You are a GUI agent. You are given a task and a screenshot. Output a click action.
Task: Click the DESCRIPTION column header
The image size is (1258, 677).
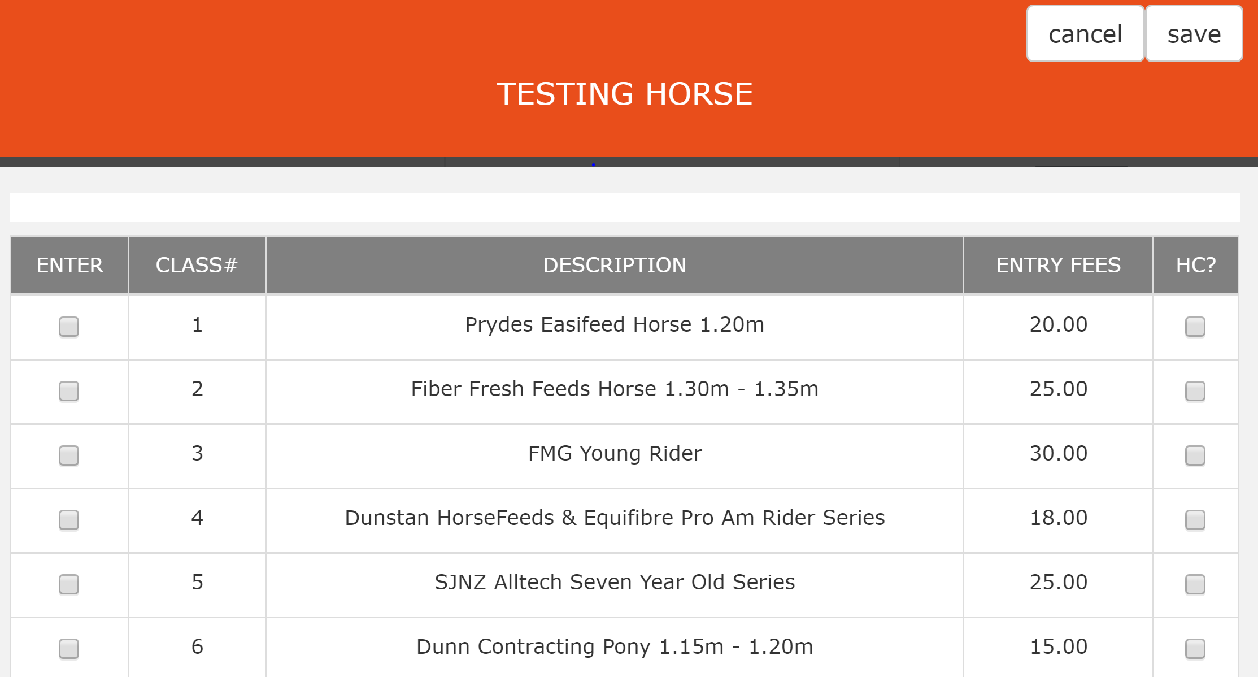pos(614,265)
